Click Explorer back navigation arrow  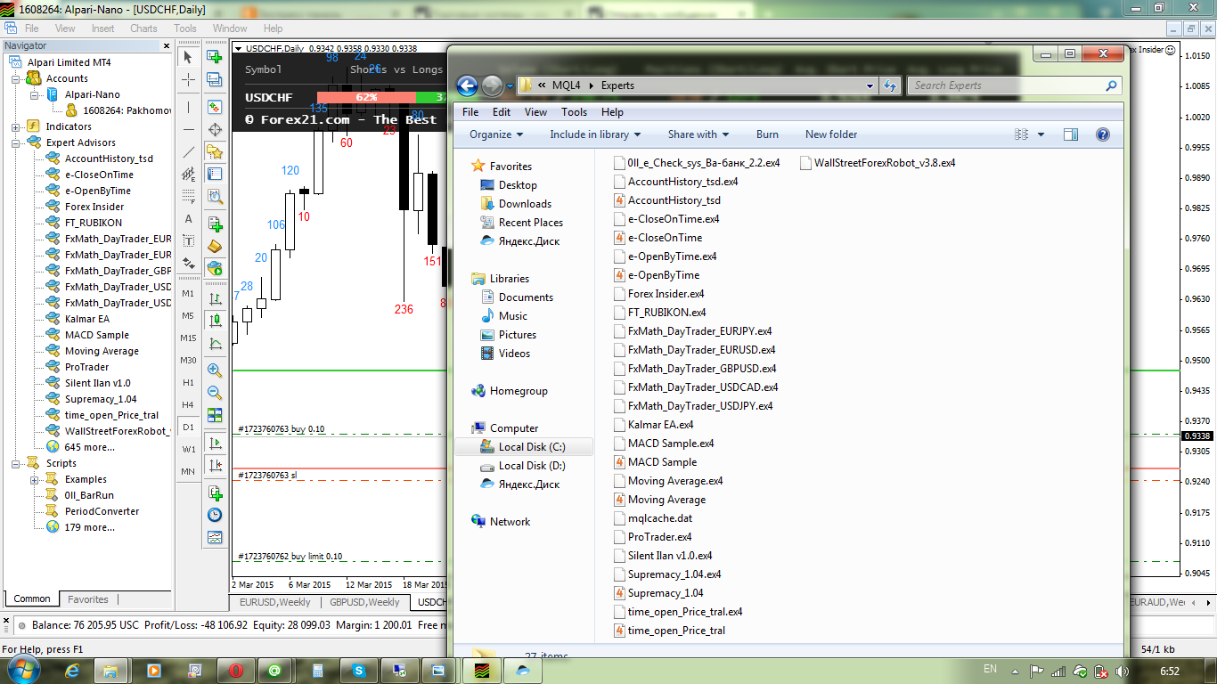point(468,85)
